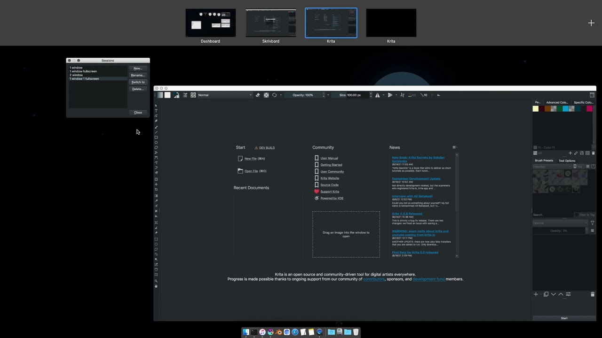Select the zoom tool in toolbox
The width and height of the screenshot is (602, 338).
coord(156,281)
